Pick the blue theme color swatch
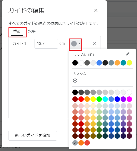This screenshot has height=151, width=137. [99, 63]
